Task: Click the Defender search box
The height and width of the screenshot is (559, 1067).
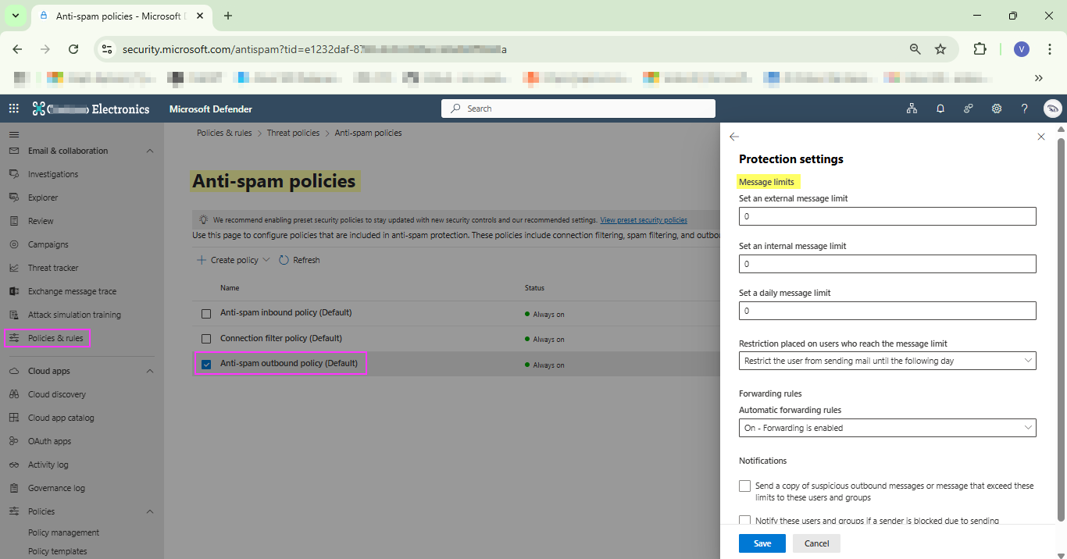Action: point(578,109)
